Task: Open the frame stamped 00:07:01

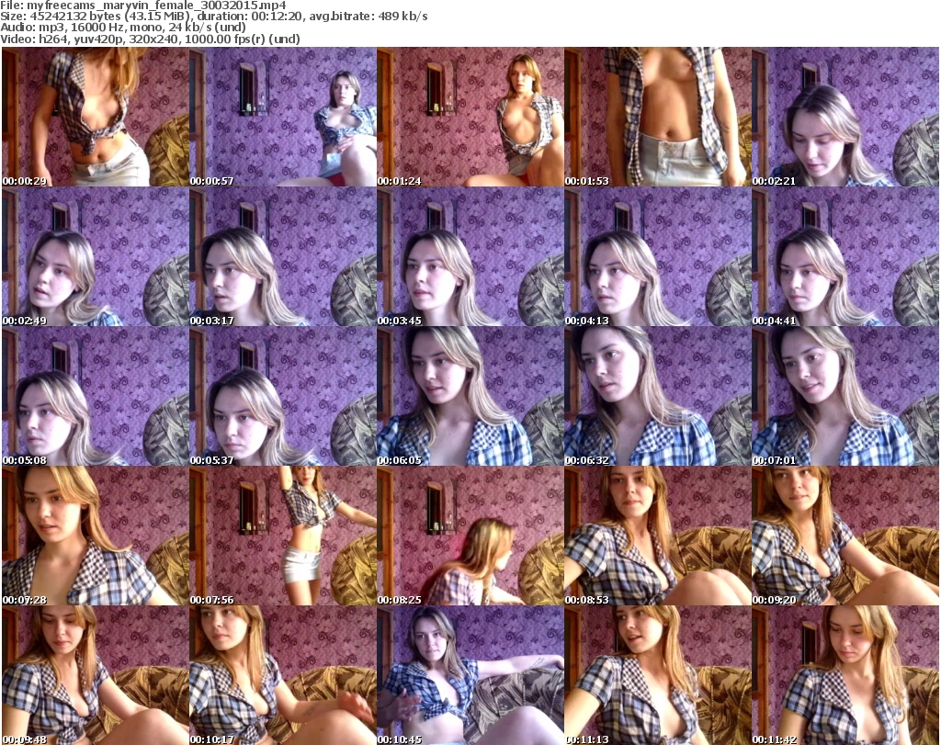Action: point(845,396)
